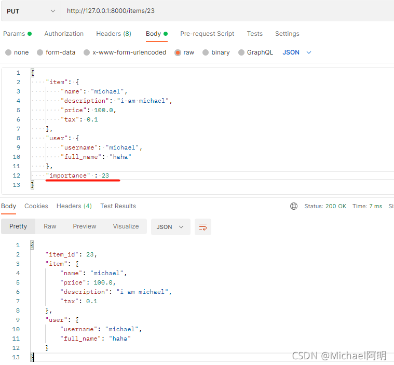Image resolution: width=394 pixels, height=365 pixels.
Task: Select the Pretty response view
Action: [x=18, y=226]
